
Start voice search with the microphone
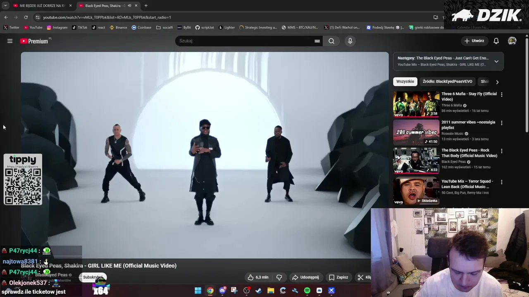[x=350, y=41]
